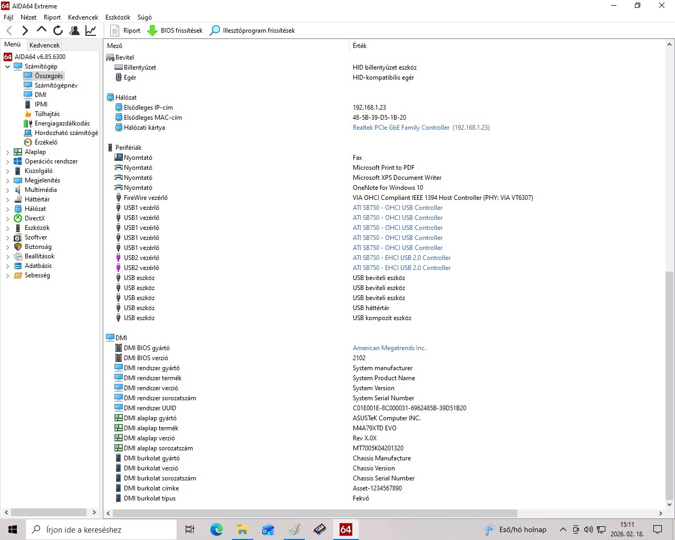Open the Fájl menu

click(8, 17)
